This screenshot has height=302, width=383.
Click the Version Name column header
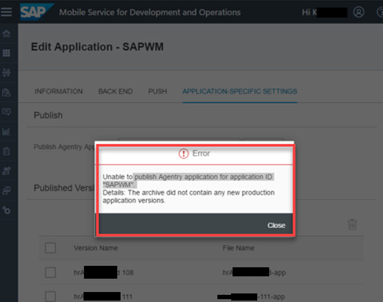point(96,248)
